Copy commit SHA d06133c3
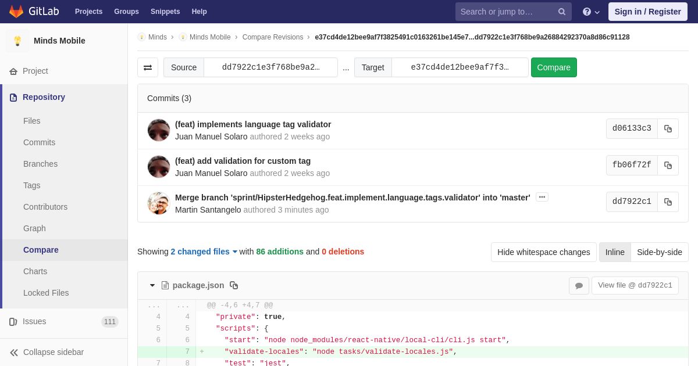Viewport: 698px width, 366px height. [668, 128]
